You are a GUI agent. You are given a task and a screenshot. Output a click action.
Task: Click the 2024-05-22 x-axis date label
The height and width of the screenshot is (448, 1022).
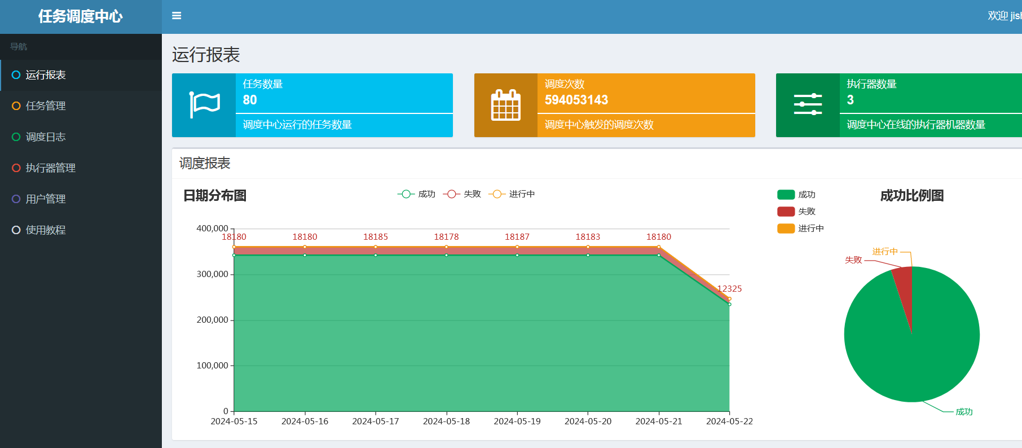pyautogui.click(x=729, y=421)
